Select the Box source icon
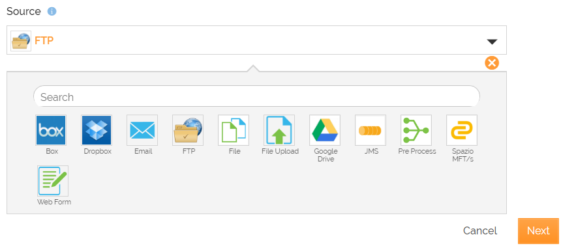Image resolution: width=561 pixels, height=250 pixels. coord(51,130)
